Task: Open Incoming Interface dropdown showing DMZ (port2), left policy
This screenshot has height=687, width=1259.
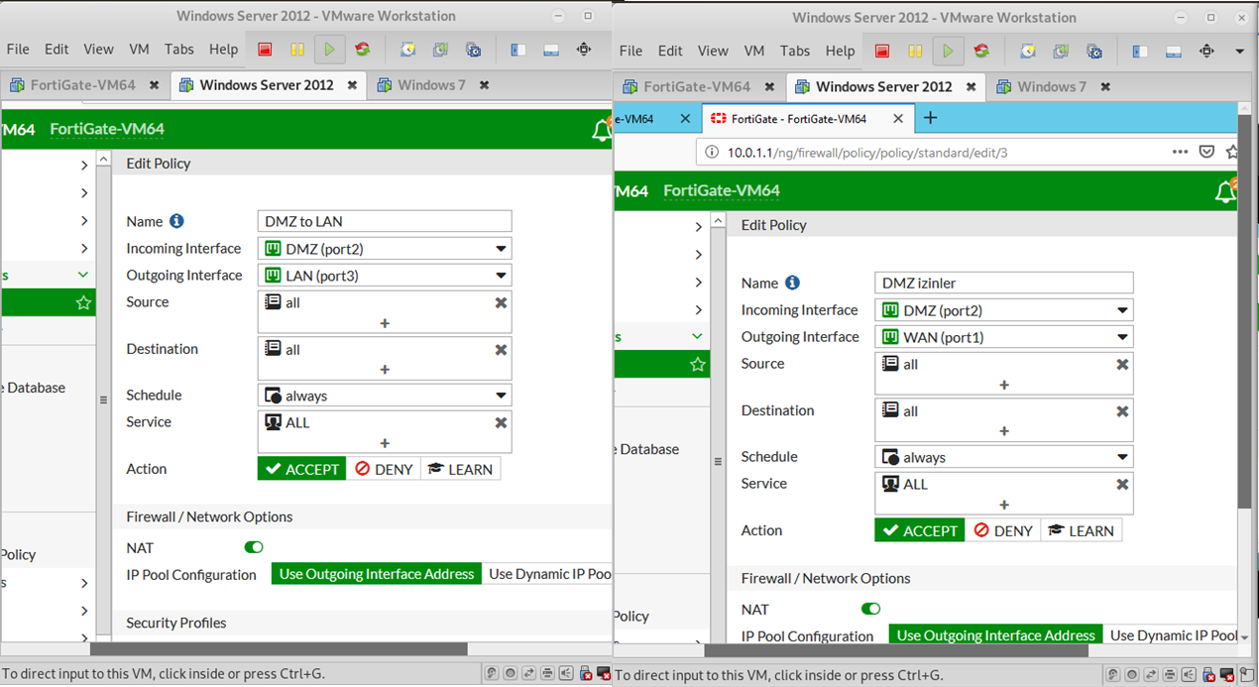Action: tap(385, 249)
